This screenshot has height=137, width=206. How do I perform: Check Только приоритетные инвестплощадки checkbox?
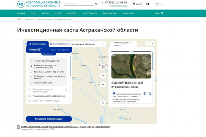30,89
